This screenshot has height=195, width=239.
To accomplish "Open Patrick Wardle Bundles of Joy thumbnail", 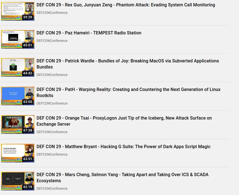I will 18,67.
